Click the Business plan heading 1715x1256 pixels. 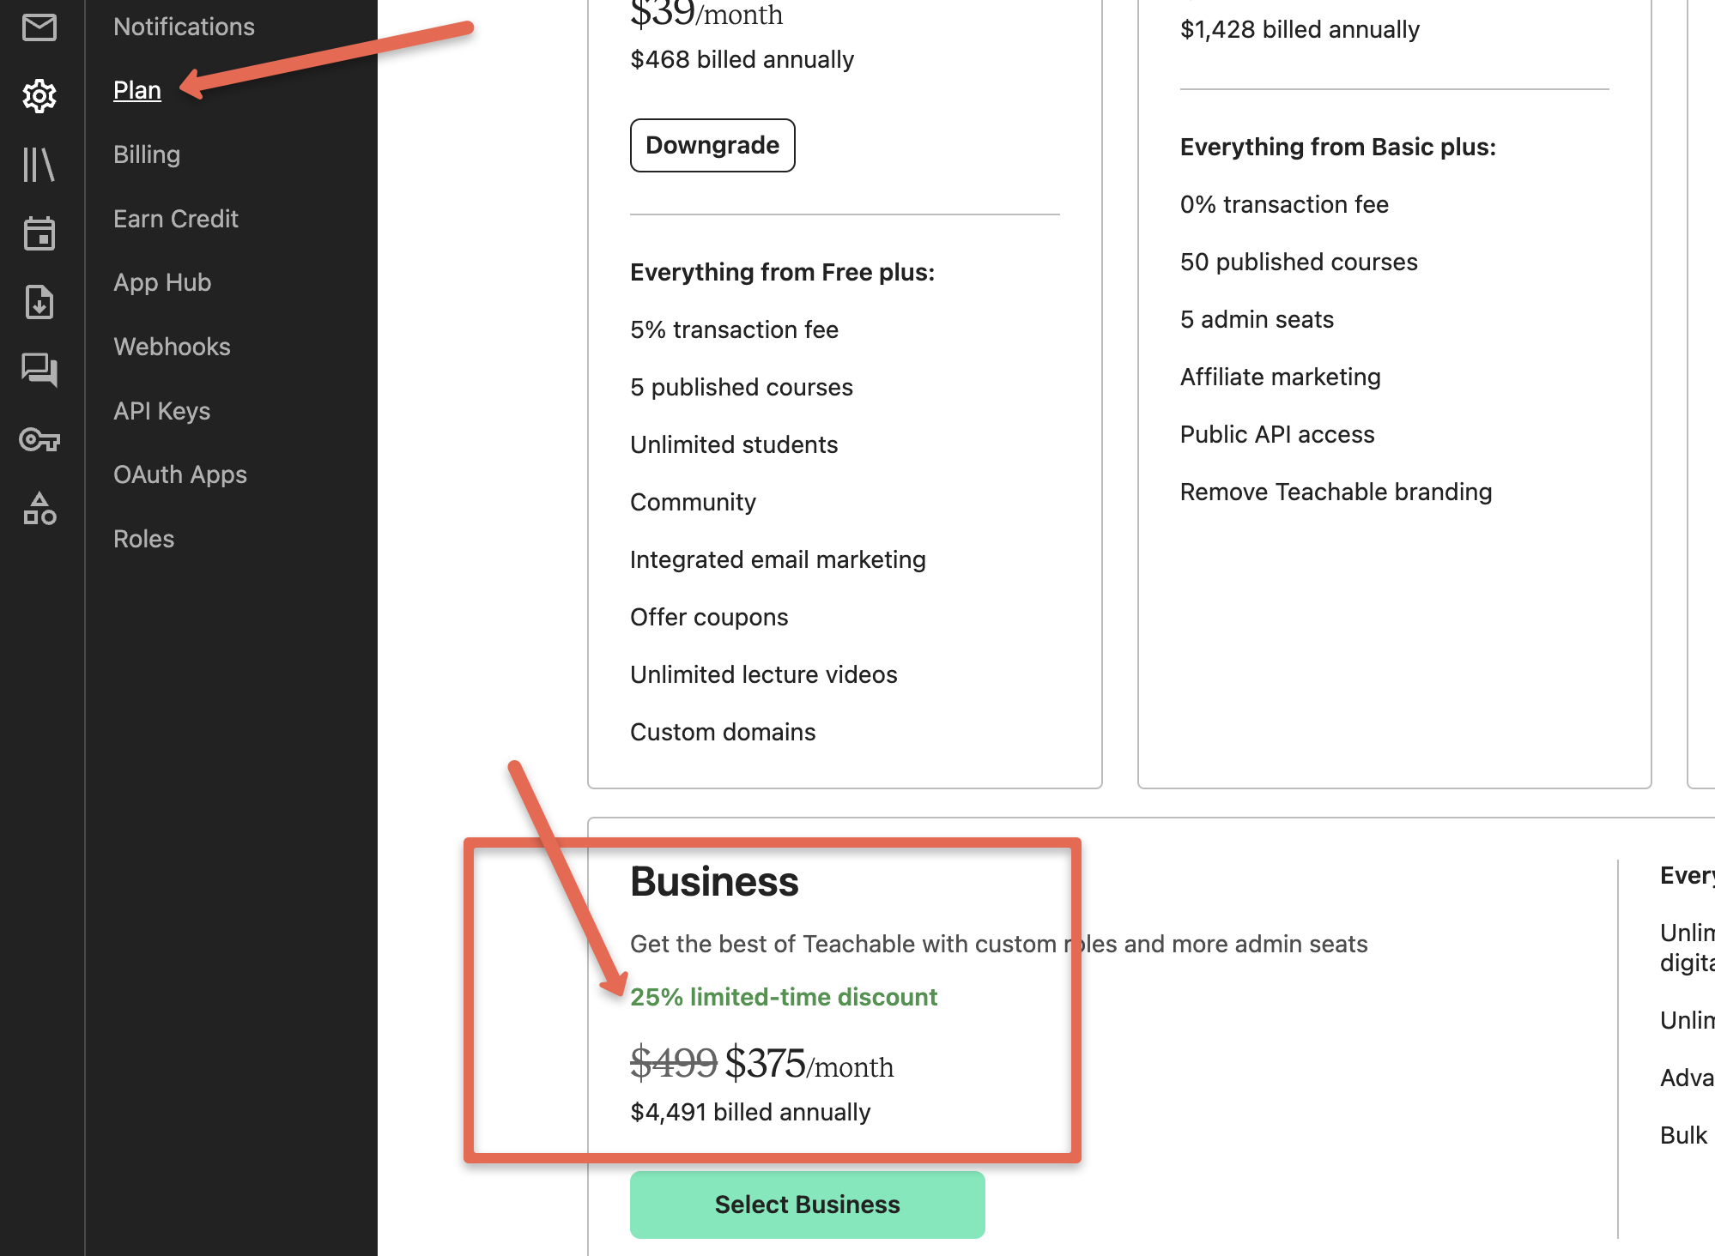tap(714, 882)
